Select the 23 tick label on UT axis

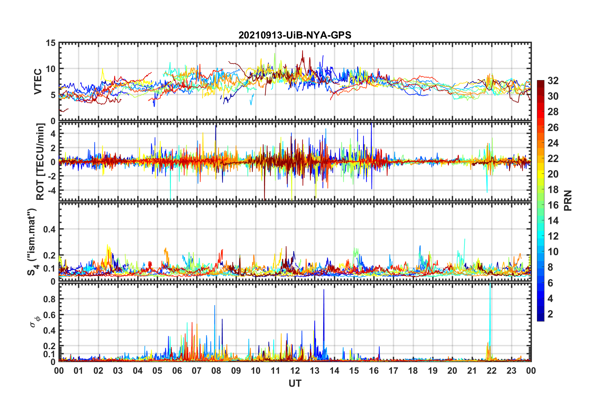(x=512, y=371)
